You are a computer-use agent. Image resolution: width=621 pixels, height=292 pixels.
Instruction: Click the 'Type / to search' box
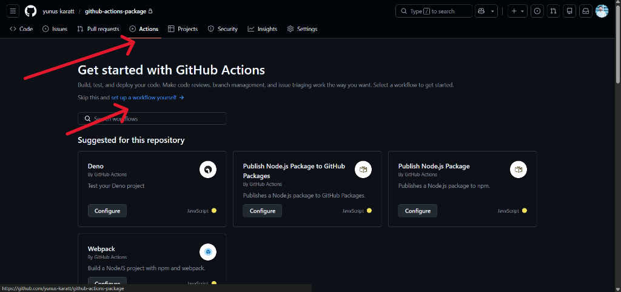pyautogui.click(x=434, y=11)
